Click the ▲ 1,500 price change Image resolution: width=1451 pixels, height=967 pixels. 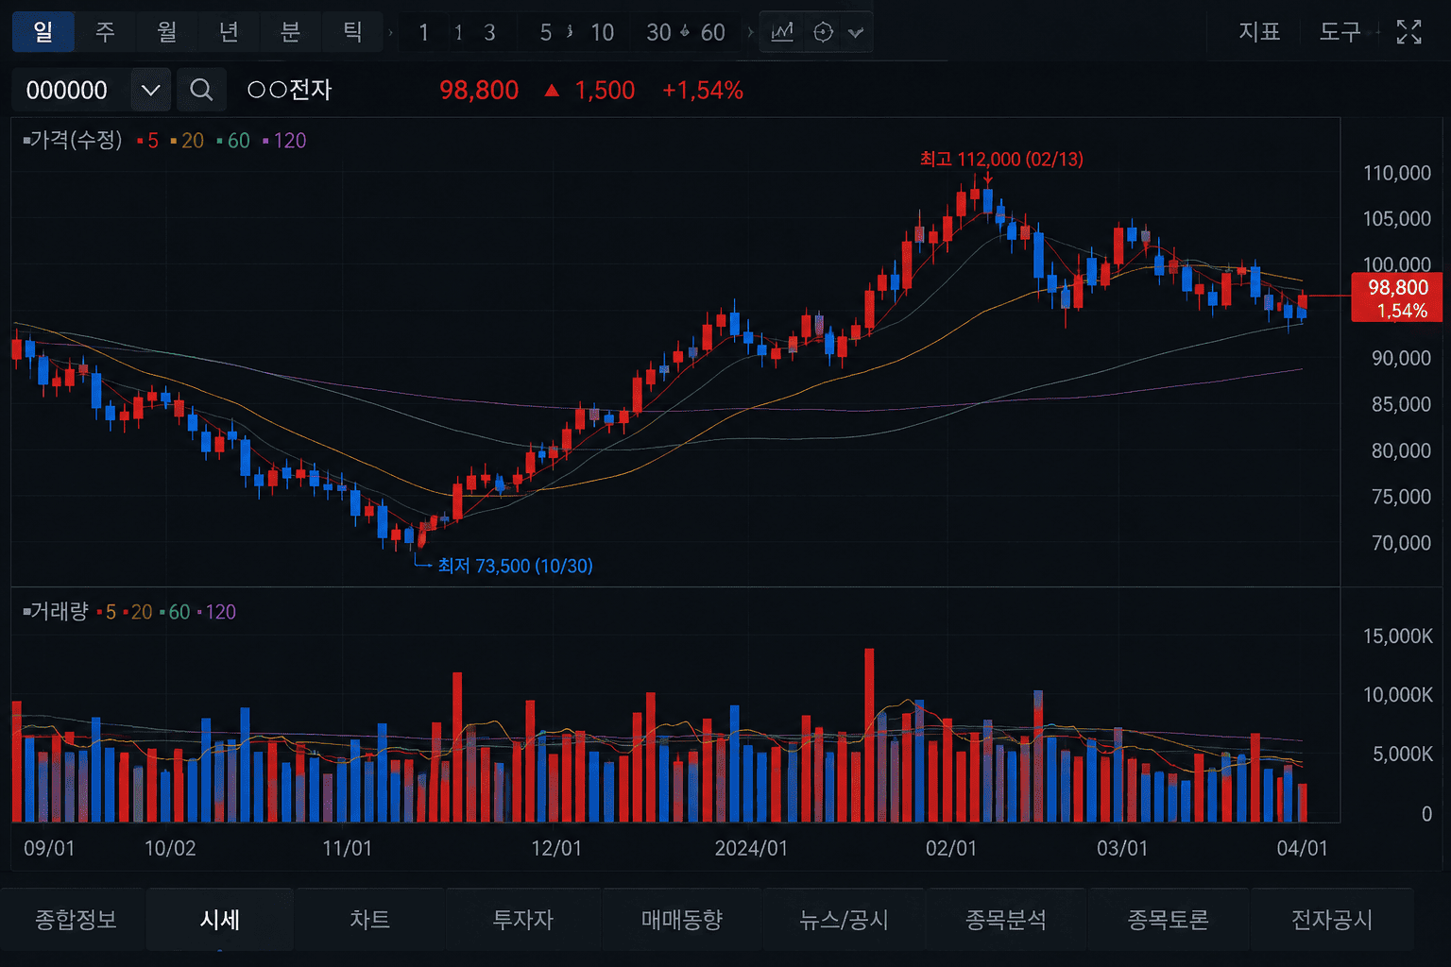pyautogui.click(x=590, y=91)
